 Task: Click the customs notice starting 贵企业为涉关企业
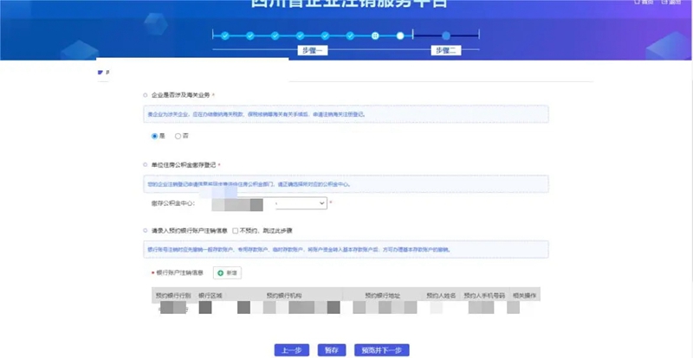click(346, 114)
